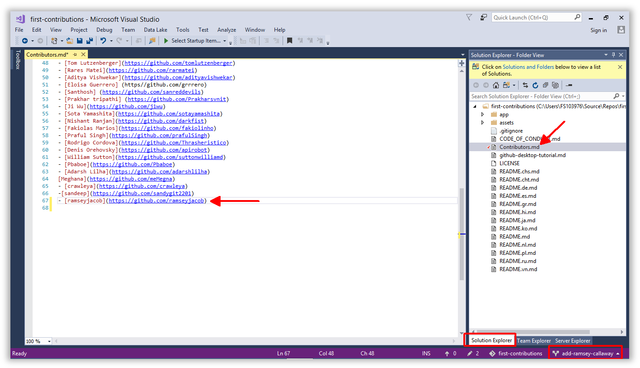Pin the Contributors.md tab
640x368 pixels.
(x=75, y=55)
